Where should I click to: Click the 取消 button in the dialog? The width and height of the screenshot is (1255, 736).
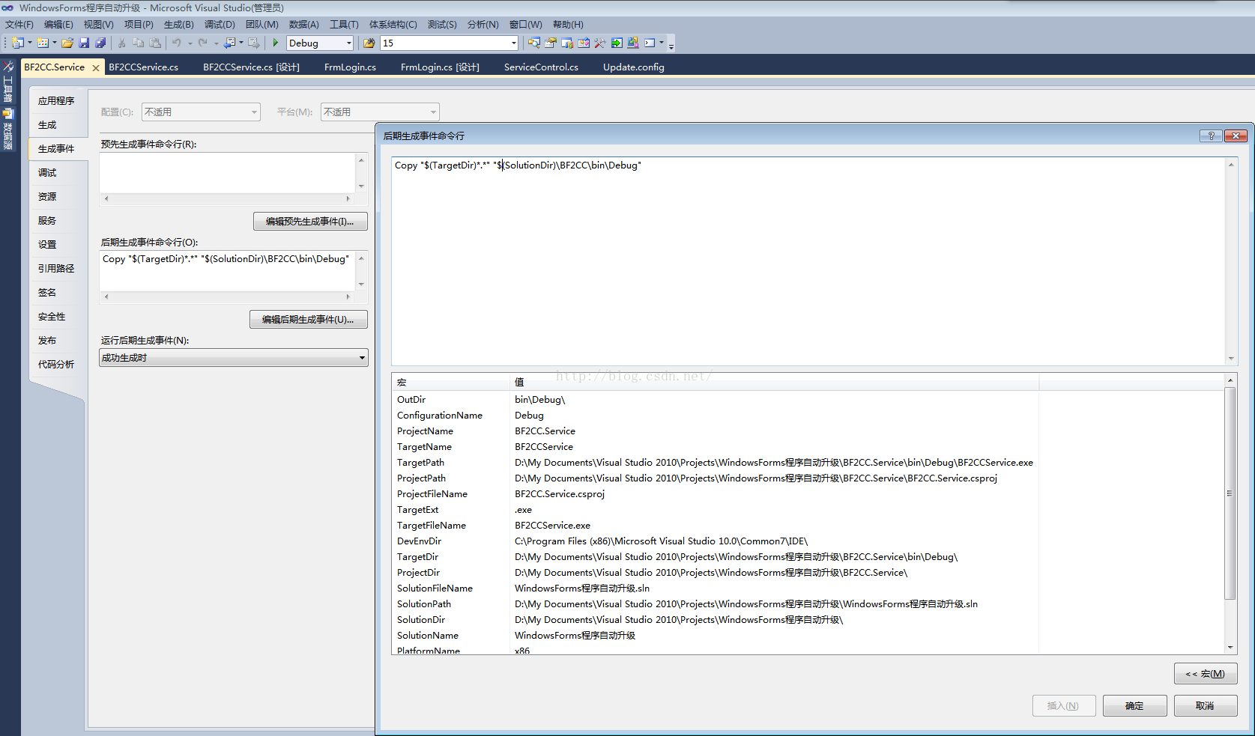[1205, 705]
